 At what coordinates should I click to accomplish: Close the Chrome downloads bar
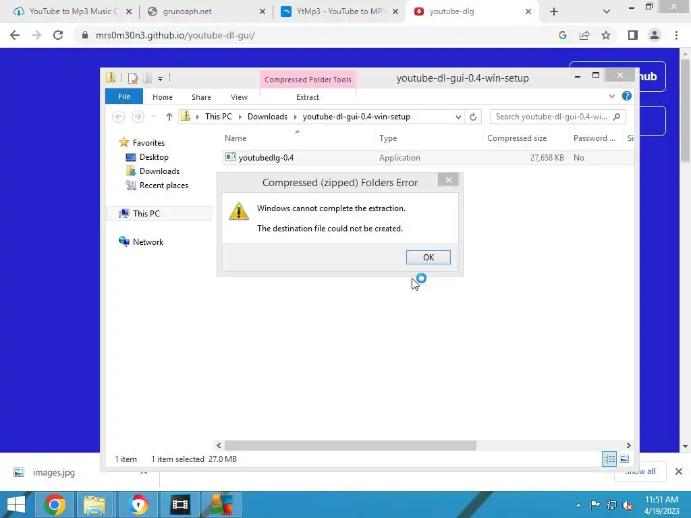(679, 471)
